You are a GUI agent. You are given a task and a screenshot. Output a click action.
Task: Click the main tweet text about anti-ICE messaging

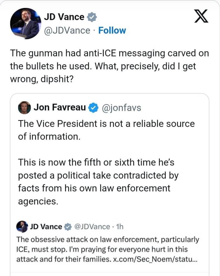click(109, 66)
